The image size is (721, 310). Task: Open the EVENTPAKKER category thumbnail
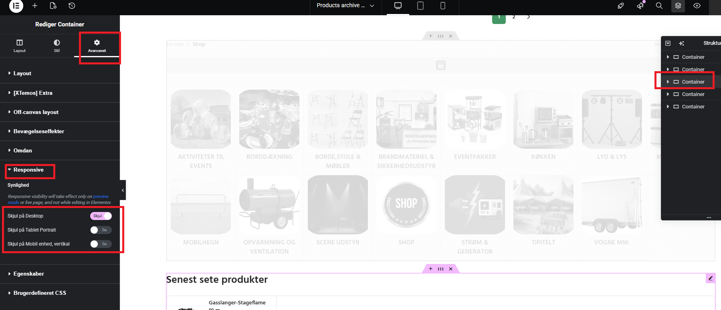tap(475, 119)
